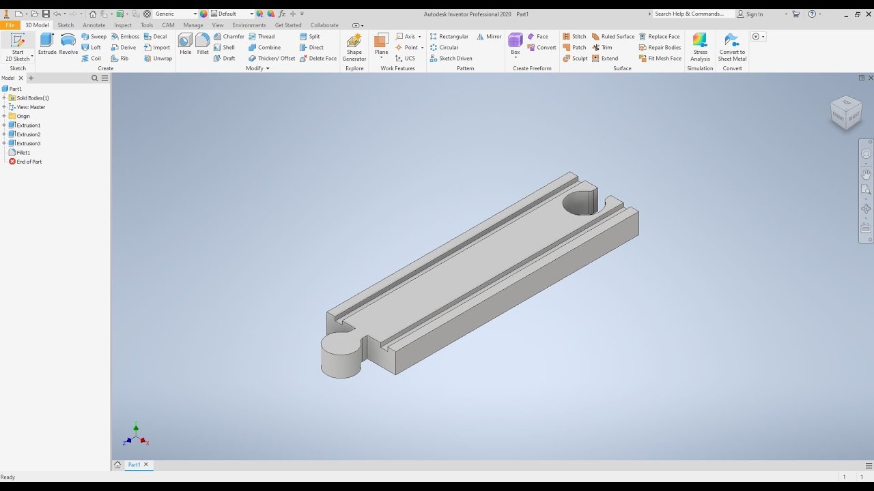This screenshot has height=491, width=874.
Task: Launch the Shape Generator
Action: (354, 47)
